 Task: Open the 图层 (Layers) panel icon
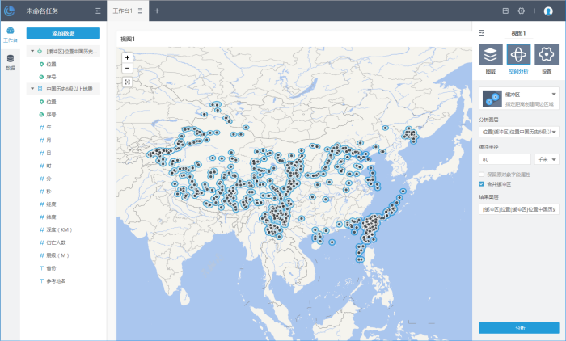click(491, 55)
